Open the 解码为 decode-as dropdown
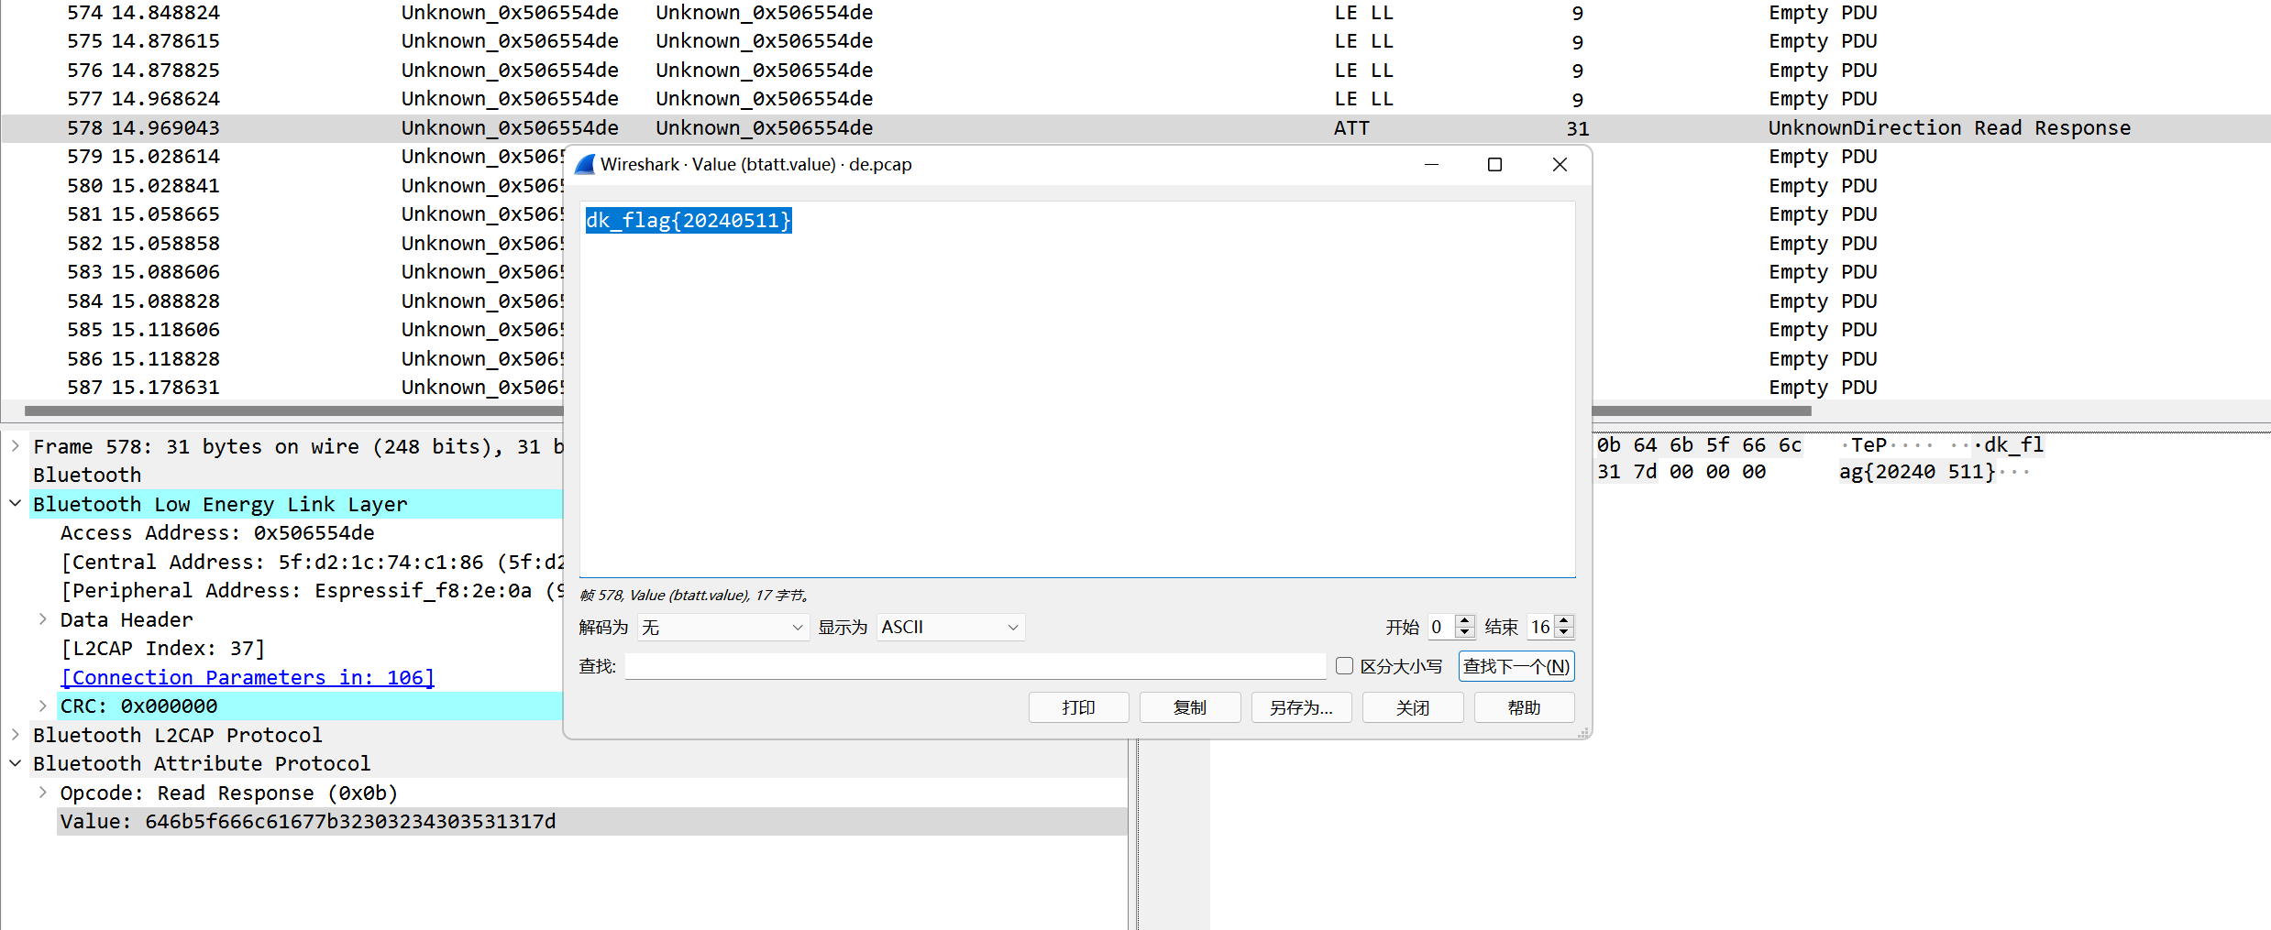This screenshot has width=2271, height=930. [722, 628]
